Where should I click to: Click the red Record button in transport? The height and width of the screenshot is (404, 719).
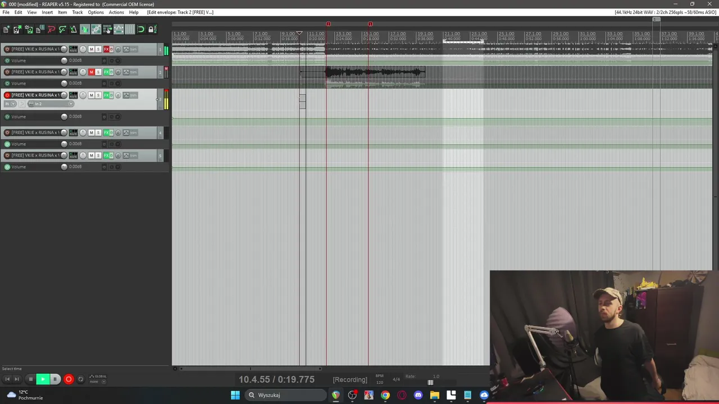click(69, 379)
